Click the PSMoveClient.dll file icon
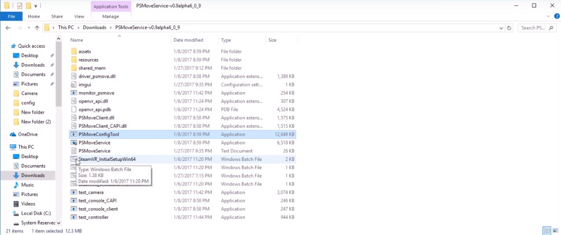This screenshot has width=561, height=235. pyautogui.click(x=74, y=117)
